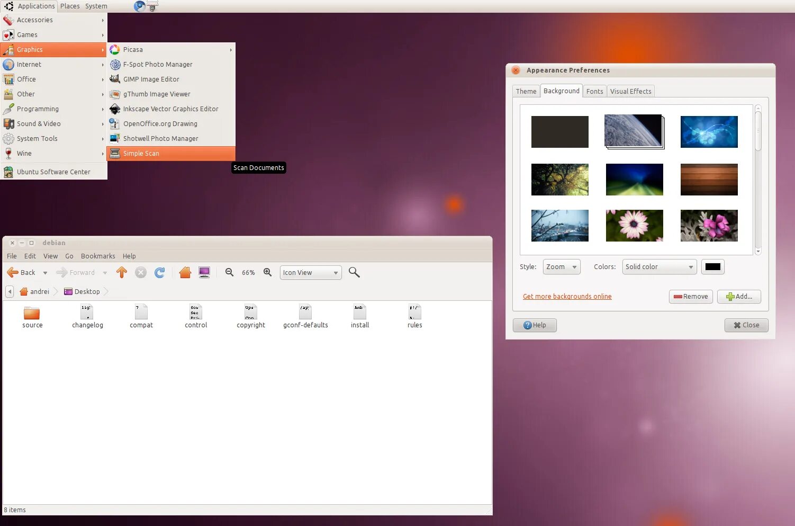Open the Icon View dropdown
The width and height of the screenshot is (795, 526).
311,273
